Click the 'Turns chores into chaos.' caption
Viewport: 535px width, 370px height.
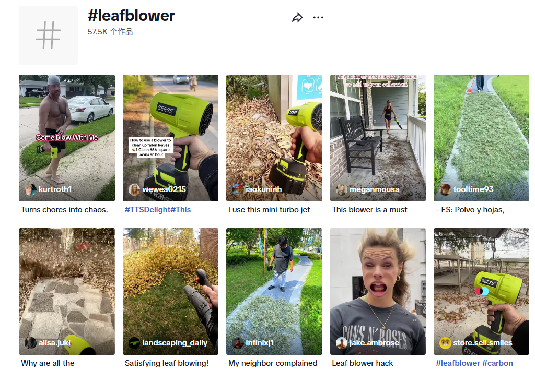[64, 210]
